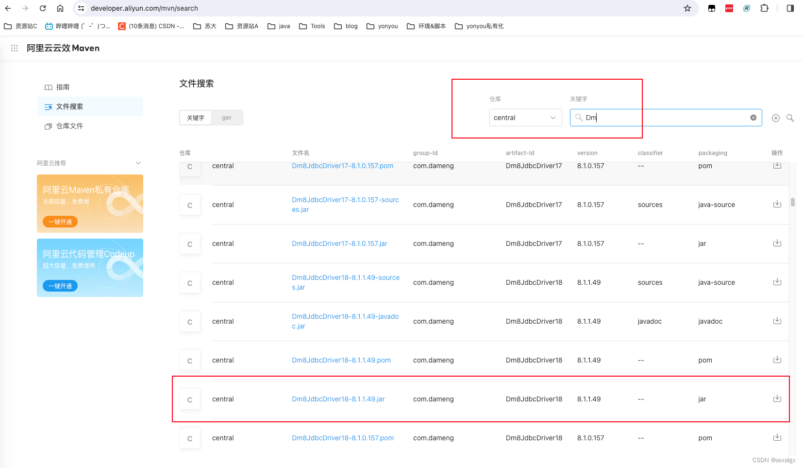The height and width of the screenshot is (468, 803).
Task: Clear the keyword field with the x icon
Action: click(753, 118)
